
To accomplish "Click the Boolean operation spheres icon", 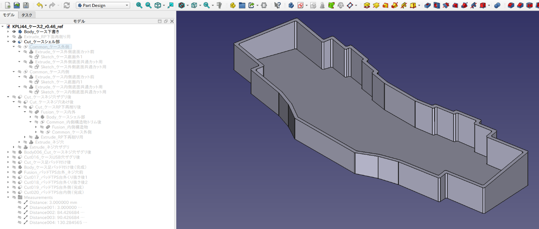I will click(497, 5).
